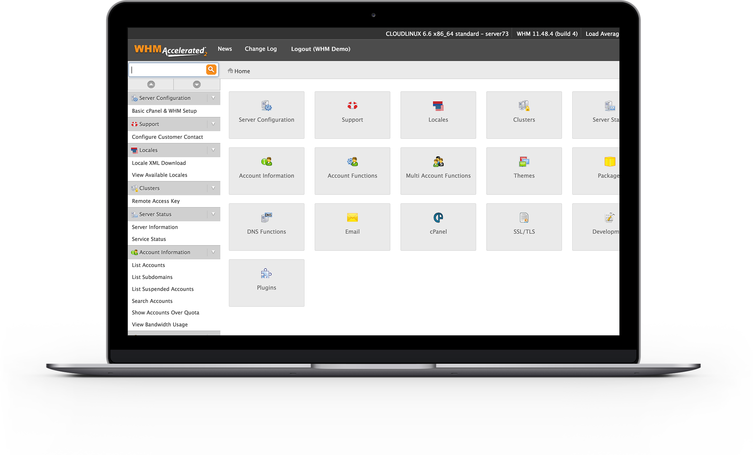Collapse the Account Information section arrow

pyautogui.click(x=213, y=252)
